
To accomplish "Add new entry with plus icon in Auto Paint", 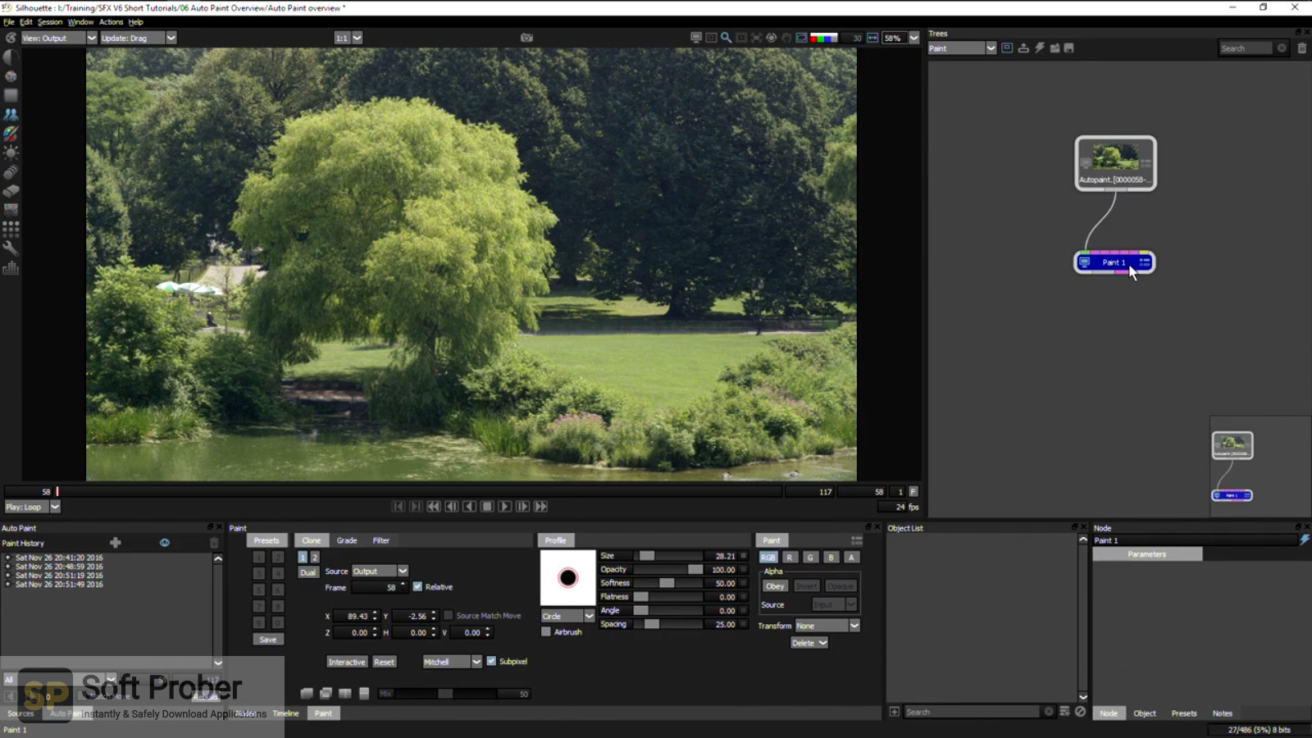I will pos(116,543).
